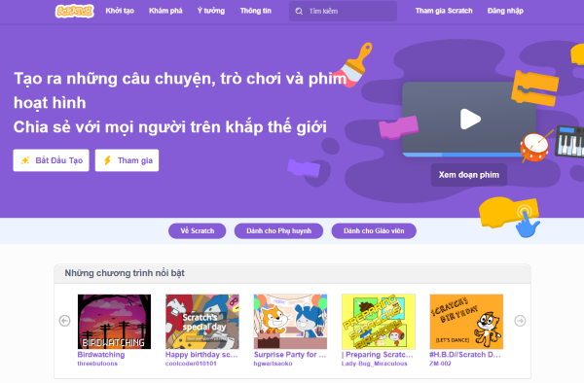Screen dimensions: 584x383
Task: Open the Về Scratch page
Action: pyautogui.click(x=197, y=231)
